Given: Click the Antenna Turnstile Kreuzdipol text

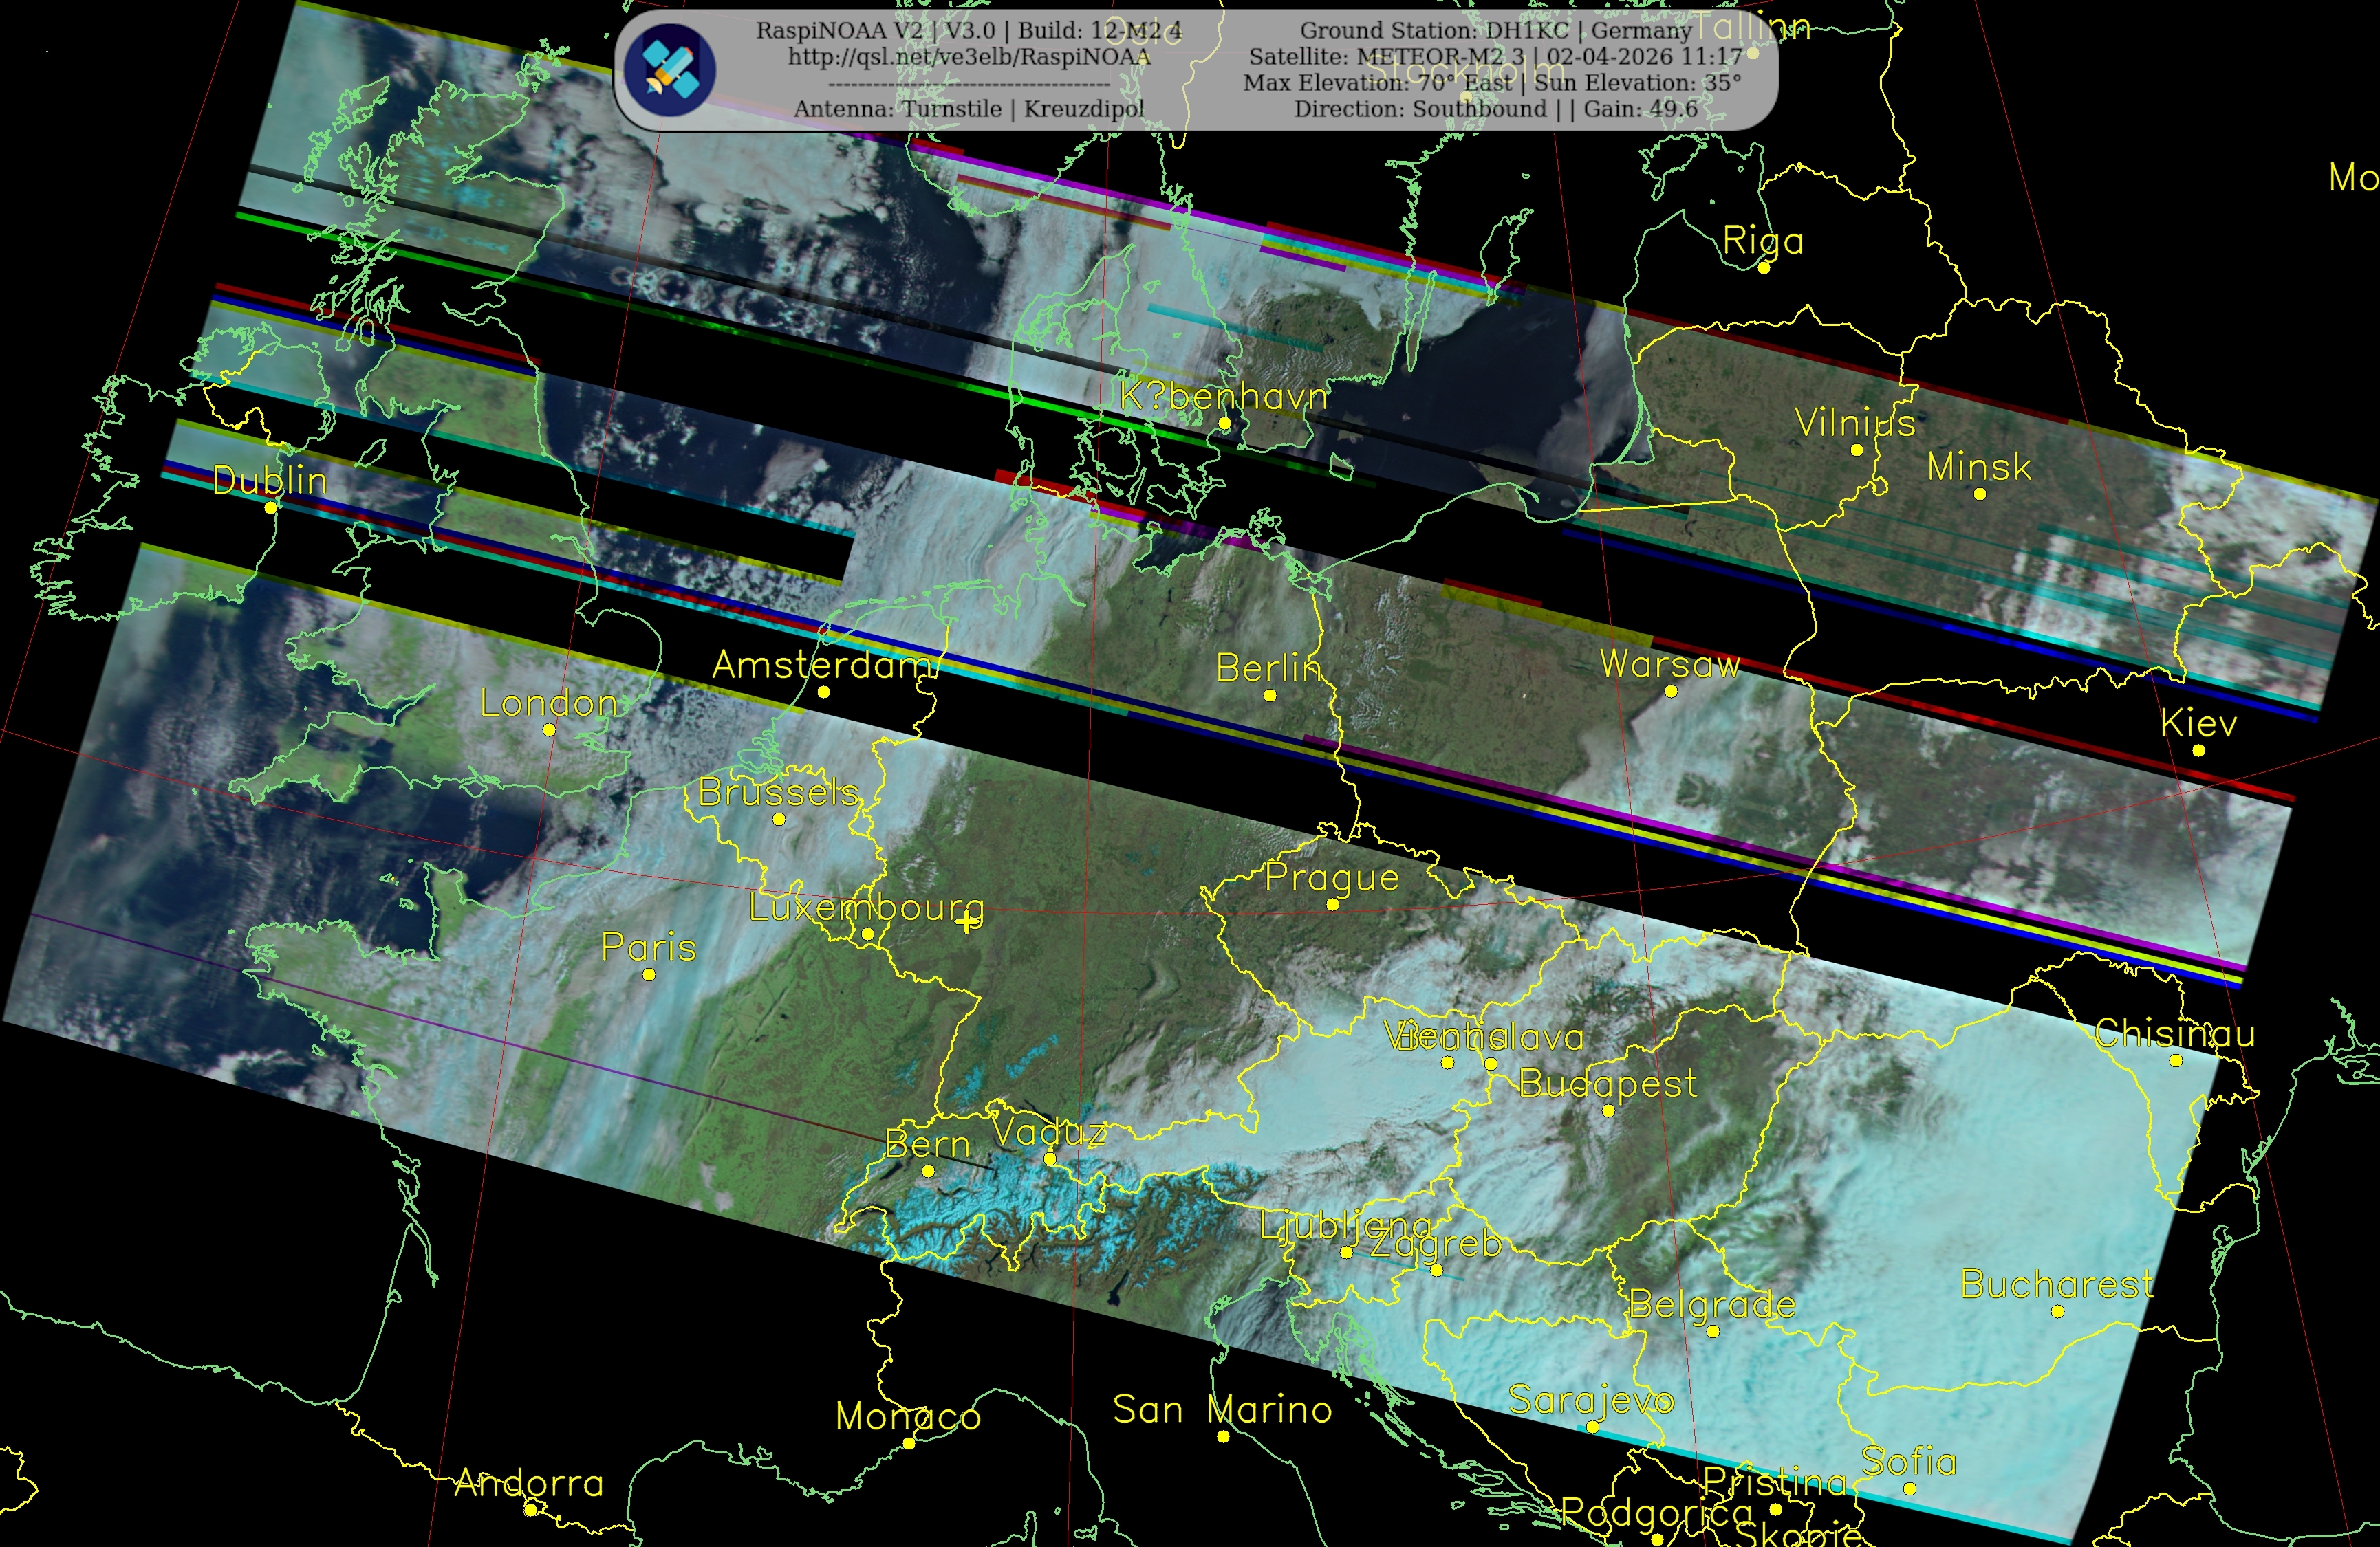Looking at the screenshot, I should click(968, 109).
